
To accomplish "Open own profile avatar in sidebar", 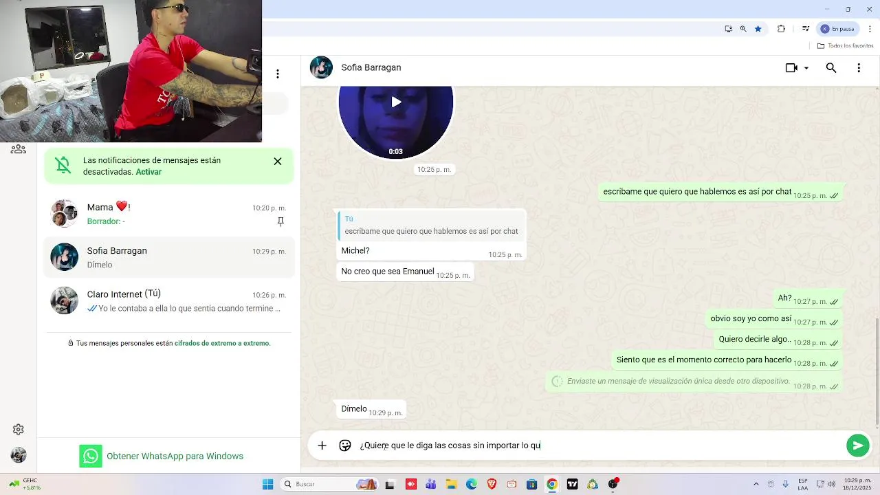I will point(19,455).
